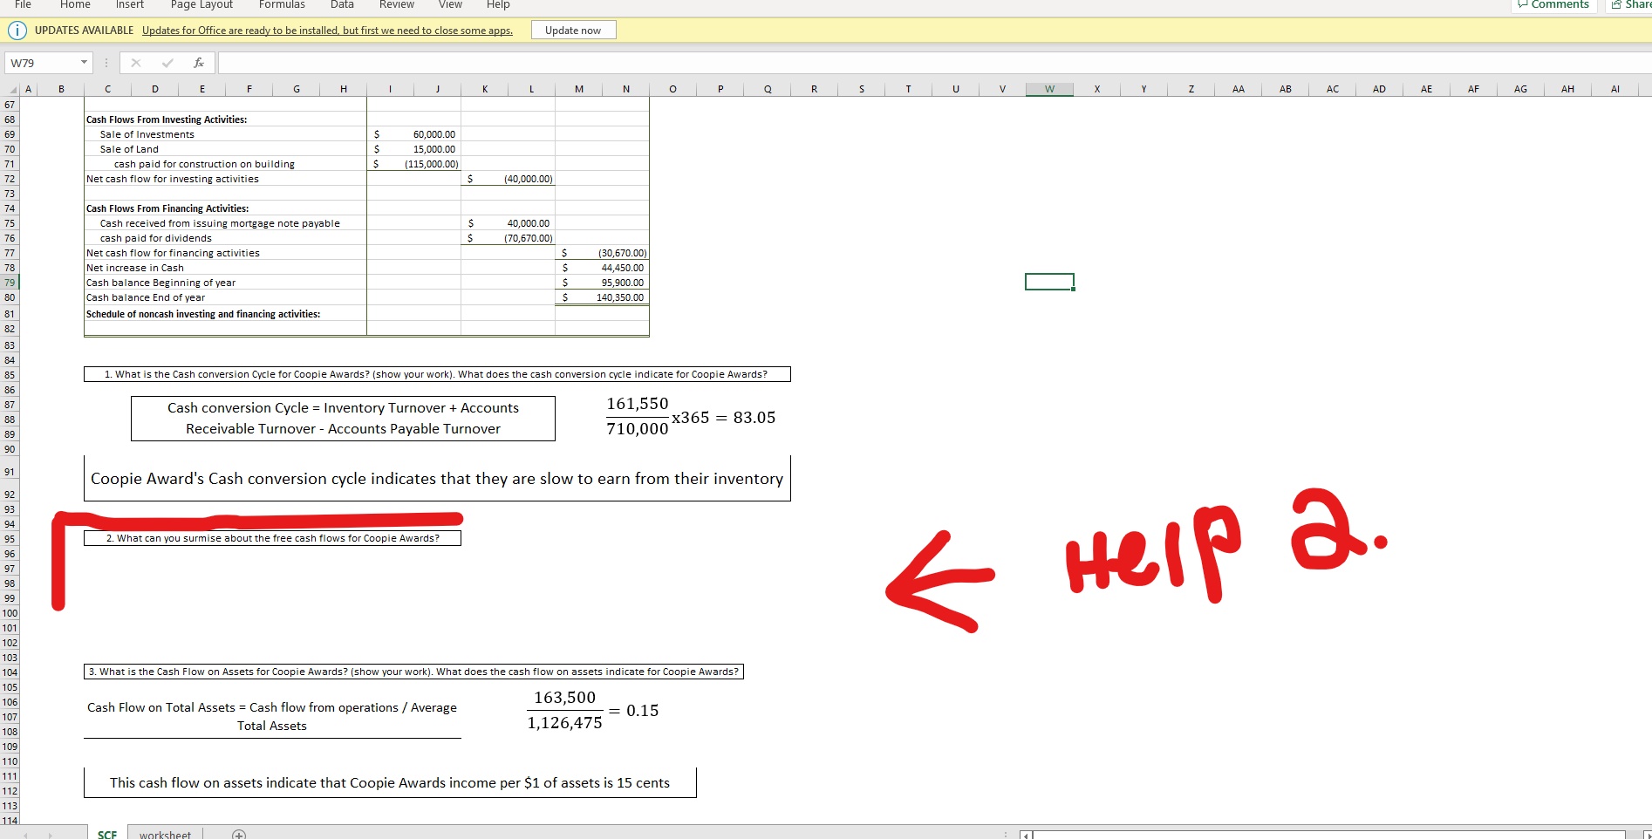
Task: Switch to the SCF sheet tab
Action: [x=107, y=834]
